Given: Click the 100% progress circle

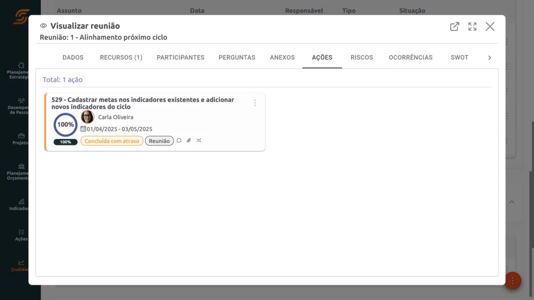Looking at the screenshot, I should [x=65, y=124].
